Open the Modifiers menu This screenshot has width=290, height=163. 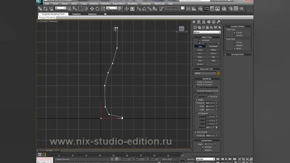[94, 4]
